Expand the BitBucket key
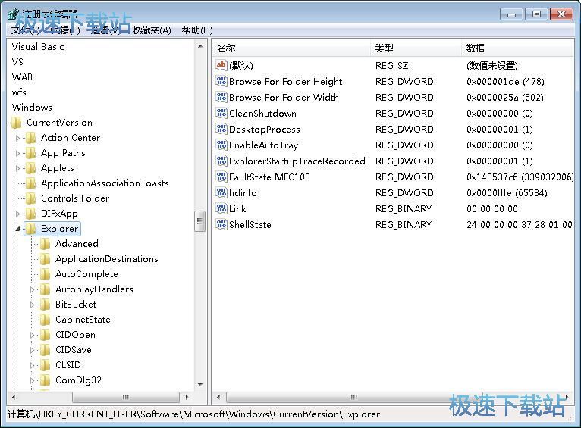Image resolution: width=581 pixels, height=428 pixels. pos(32,305)
